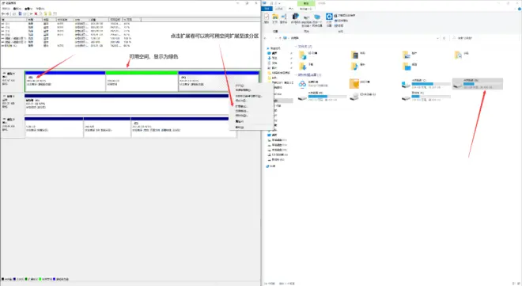Switch to the View ribbon tab
522x286 pixels.
coord(291,9)
